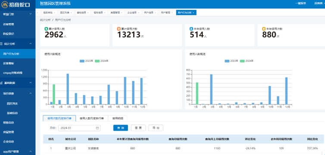The width and height of the screenshot is (325, 155).
Task: Click the 环比变化 column header
Action: [x=250, y=139]
